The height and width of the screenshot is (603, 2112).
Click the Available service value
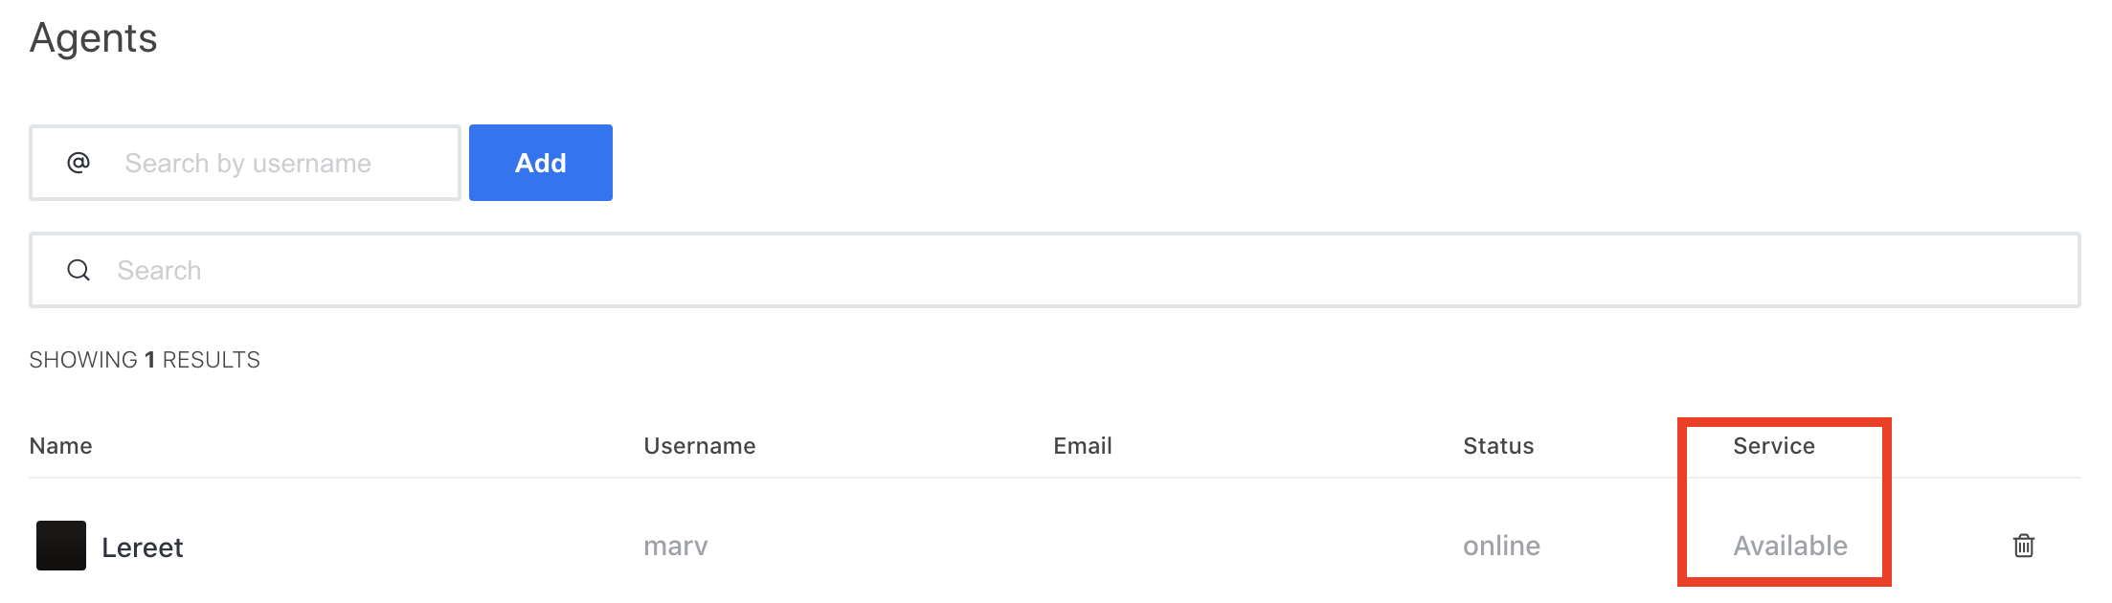point(1790,546)
